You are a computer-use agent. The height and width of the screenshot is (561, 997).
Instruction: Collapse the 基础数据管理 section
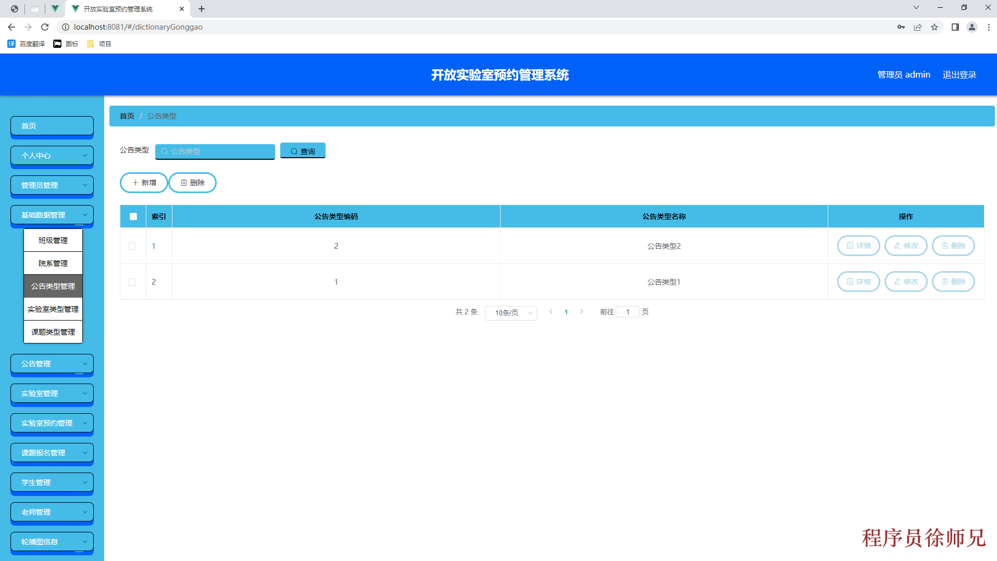(x=52, y=214)
